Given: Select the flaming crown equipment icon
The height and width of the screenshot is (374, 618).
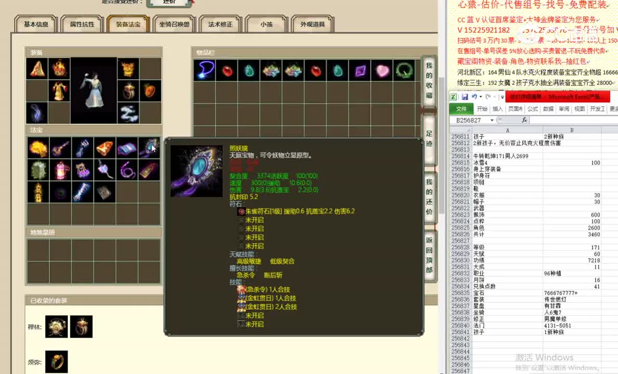Looking at the screenshot, I should tap(59, 69).
